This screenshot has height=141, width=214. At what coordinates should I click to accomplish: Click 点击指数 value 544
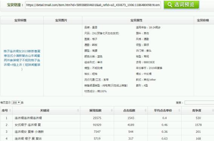click(x=131, y=132)
